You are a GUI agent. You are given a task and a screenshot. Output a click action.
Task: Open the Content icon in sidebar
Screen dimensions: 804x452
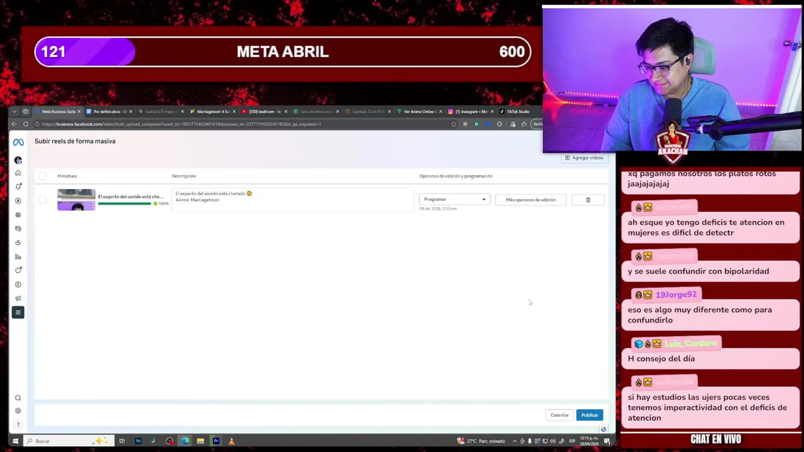point(18,229)
